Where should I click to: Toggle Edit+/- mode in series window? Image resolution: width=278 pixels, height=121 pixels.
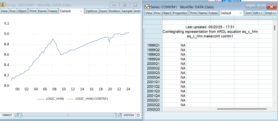(258, 13)
